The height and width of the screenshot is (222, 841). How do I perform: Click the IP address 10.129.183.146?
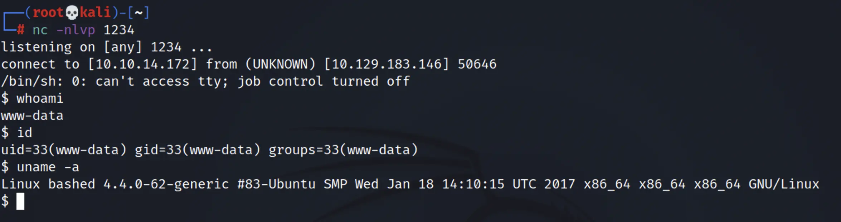[x=386, y=64]
